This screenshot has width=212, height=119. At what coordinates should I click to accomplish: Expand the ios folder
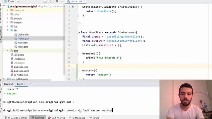(8, 26)
